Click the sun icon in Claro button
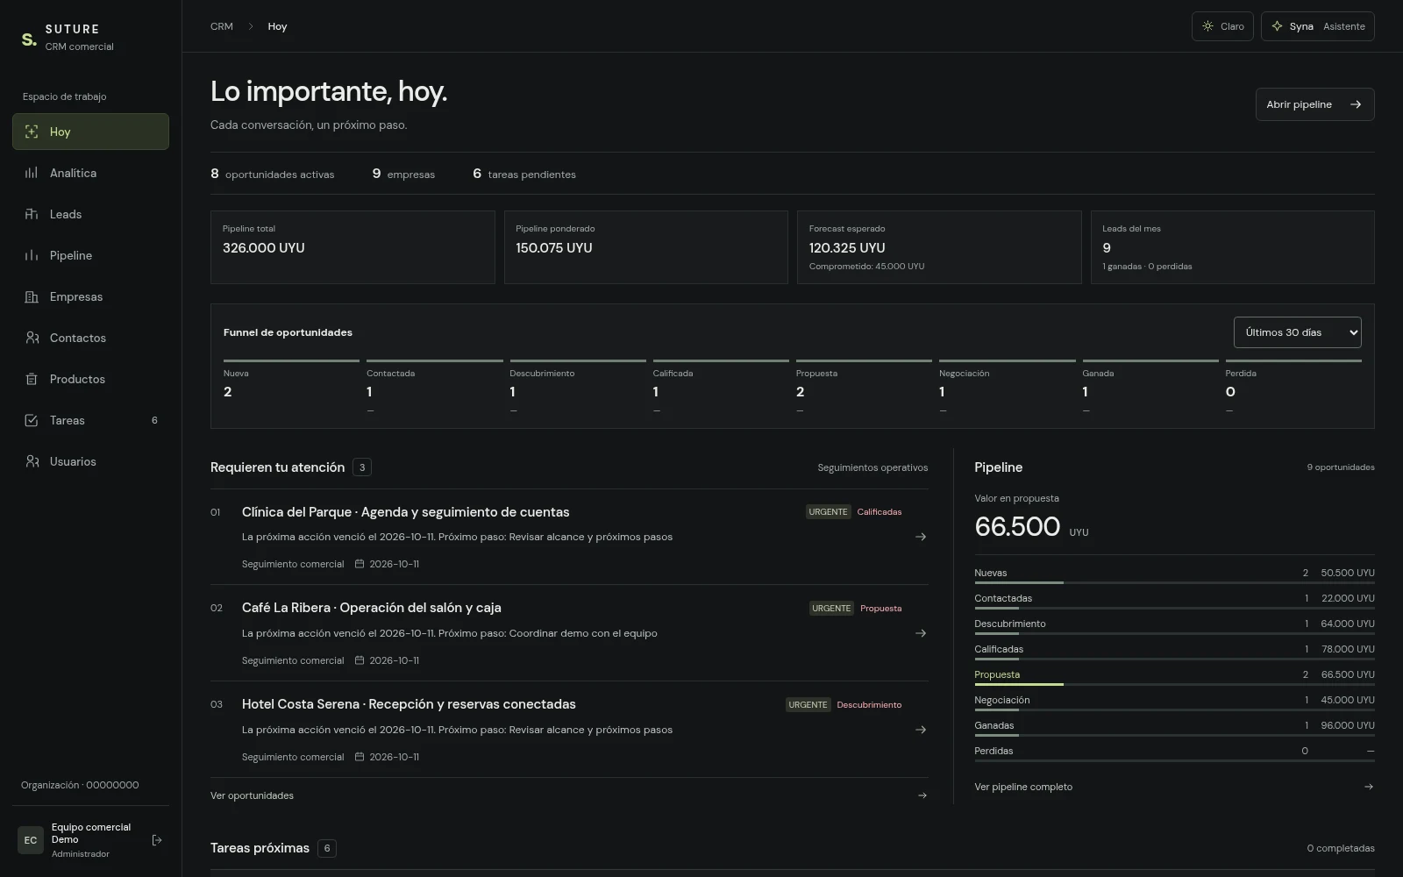 (1208, 26)
